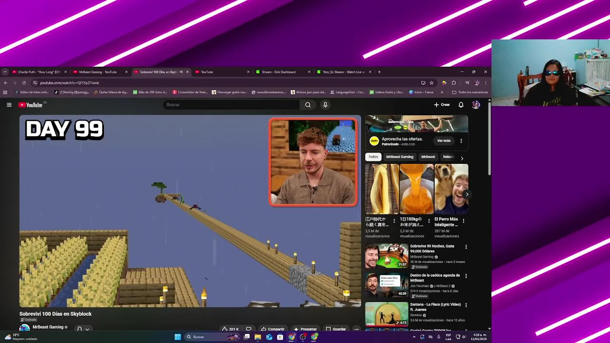Image resolution: width=610 pixels, height=343 pixels.
Task: Open Chrome's three-dot menu
Action: click(x=486, y=83)
